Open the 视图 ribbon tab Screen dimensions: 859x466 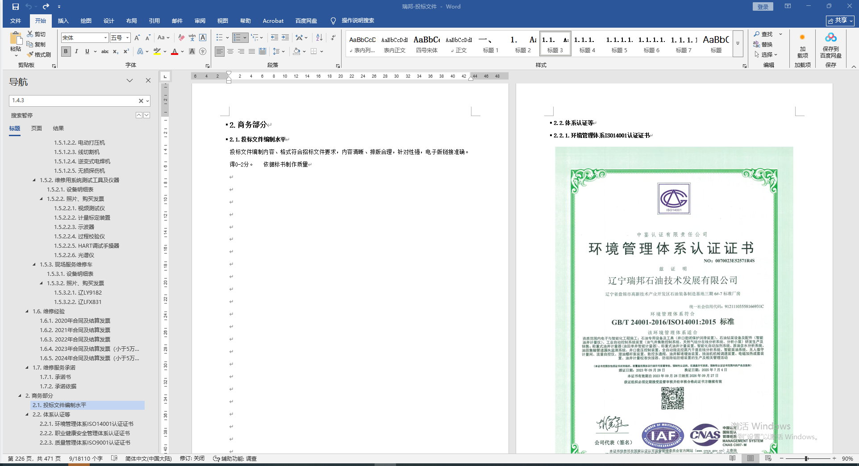pos(223,21)
